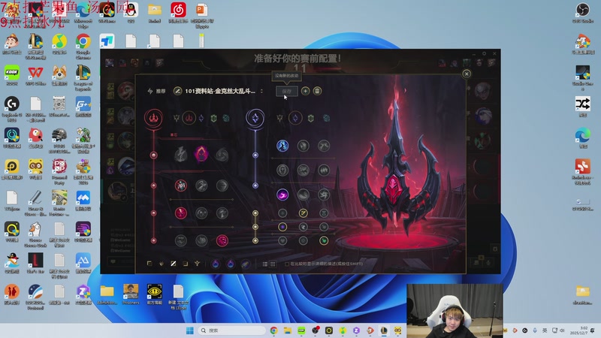This screenshot has width=601, height=338.
Task: Pick last Sorcery rune in third row
Action: [x=324, y=195]
